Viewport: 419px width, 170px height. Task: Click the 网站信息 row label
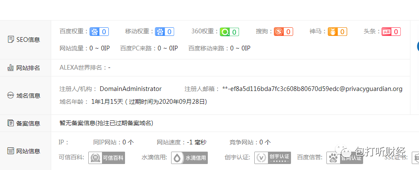(x=28, y=151)
